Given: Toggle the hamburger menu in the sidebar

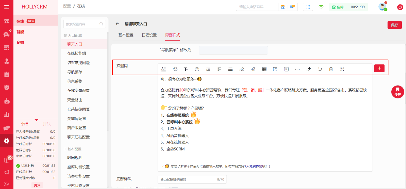Looking at the screenshot, I should 7,7.
